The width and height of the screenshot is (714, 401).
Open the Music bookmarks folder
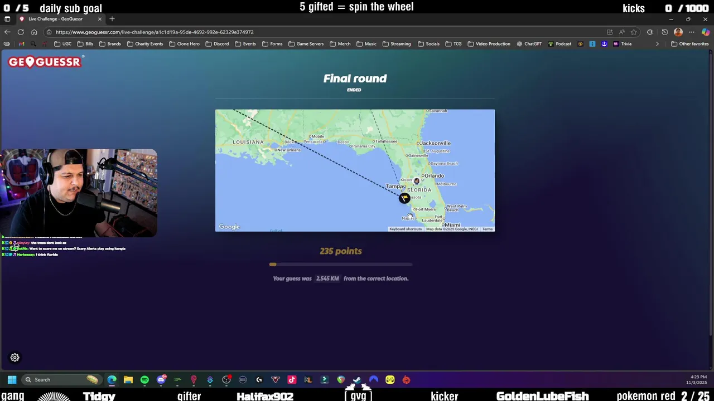[x=366, y=44]
